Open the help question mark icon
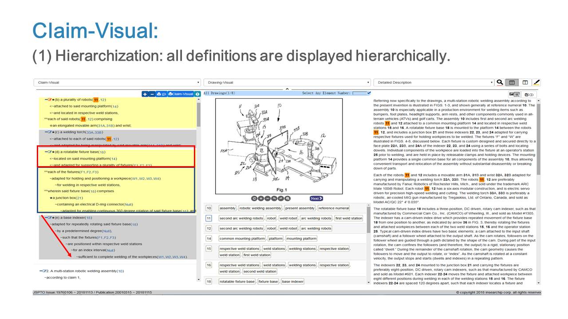Image resolution: width=568 pixels, height=319 pixels. pos(197,94)
